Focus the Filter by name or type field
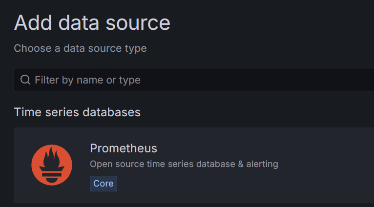 coord(194,80)
